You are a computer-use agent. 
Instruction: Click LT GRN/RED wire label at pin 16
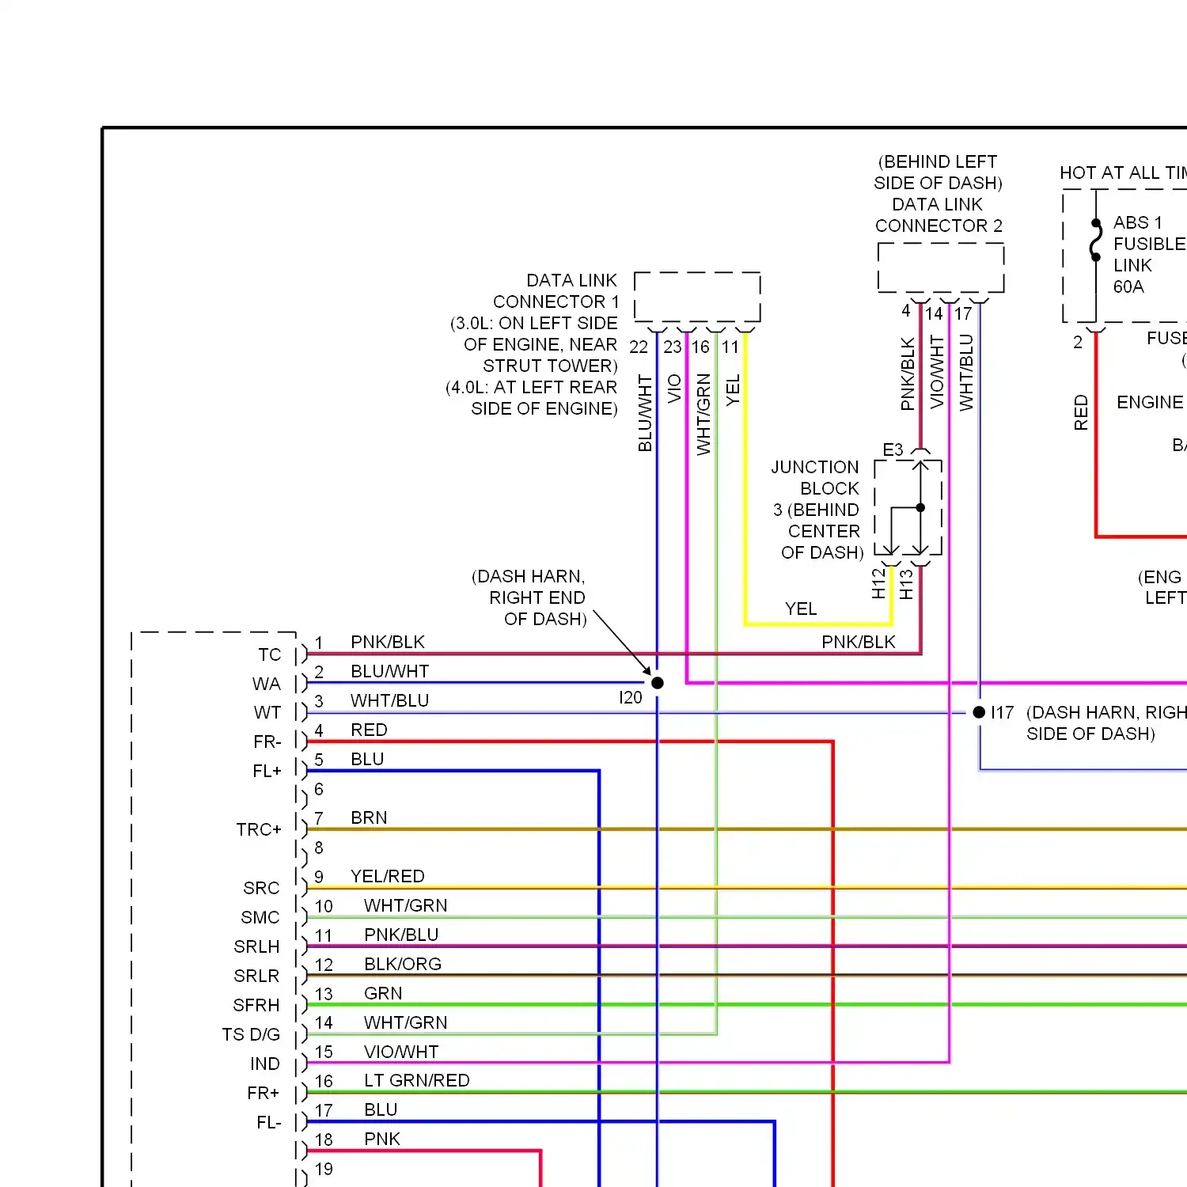point(417,1080)
